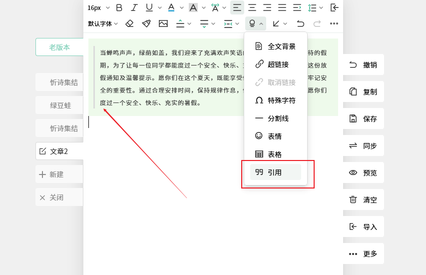Image resolution: width=426 pixels, height=275 pixels.
Task: Click the 撤销 side button
Action: [364, 64]
